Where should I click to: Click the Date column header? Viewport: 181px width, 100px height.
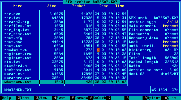coord(104,6)
